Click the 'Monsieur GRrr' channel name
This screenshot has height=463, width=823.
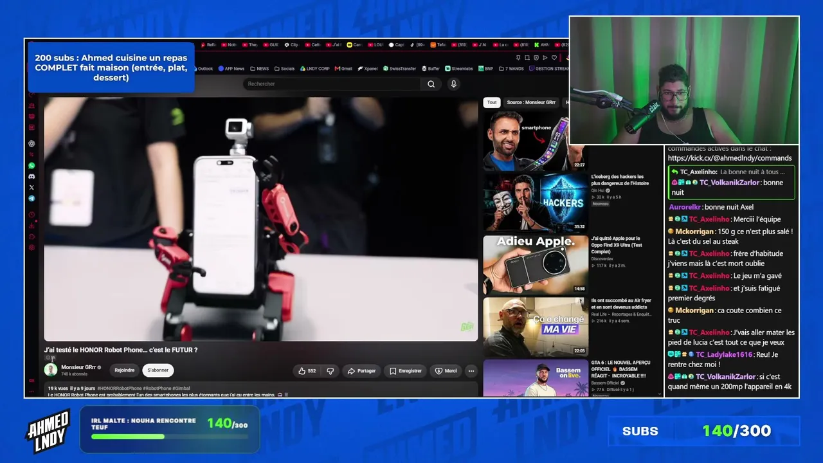coord(78,367)
